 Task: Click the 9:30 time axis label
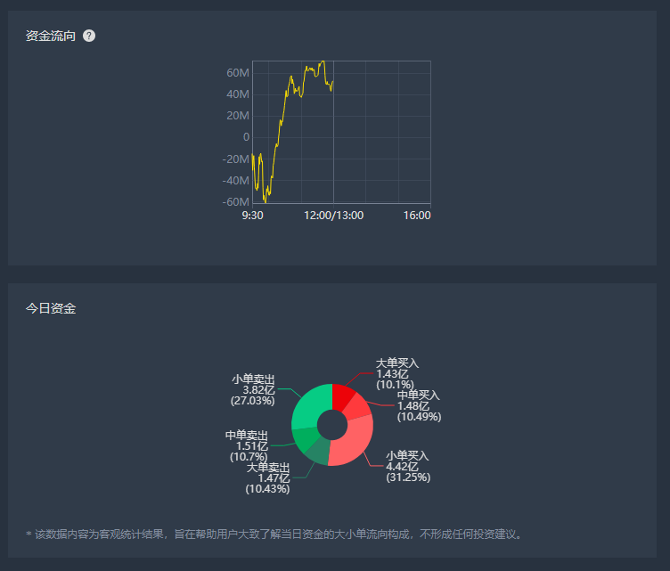pos(252,216)
